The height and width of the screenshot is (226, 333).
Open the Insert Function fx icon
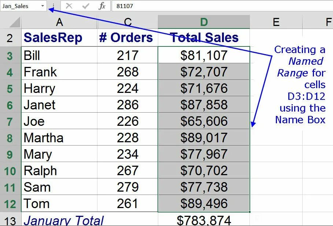[102, 6]
